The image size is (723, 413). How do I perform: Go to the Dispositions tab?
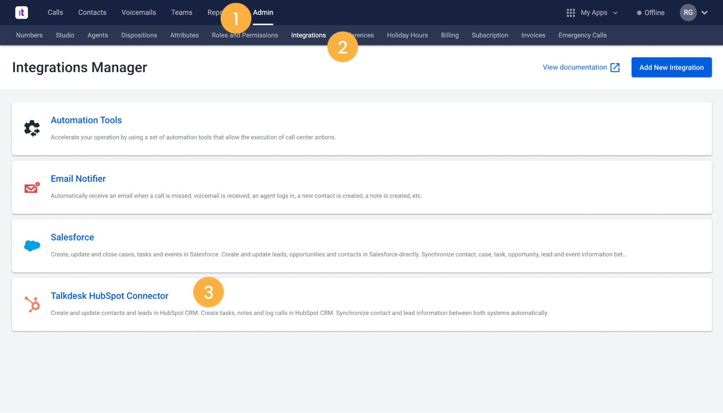(139, 35)
